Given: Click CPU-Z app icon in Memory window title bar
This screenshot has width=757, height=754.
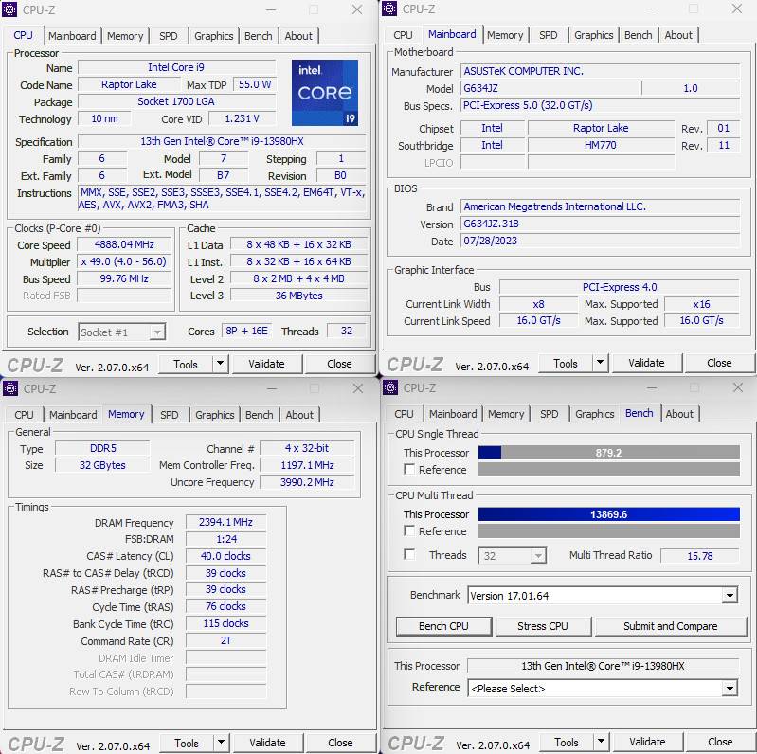Looking at the screenshot, I should tap(9, 388).
